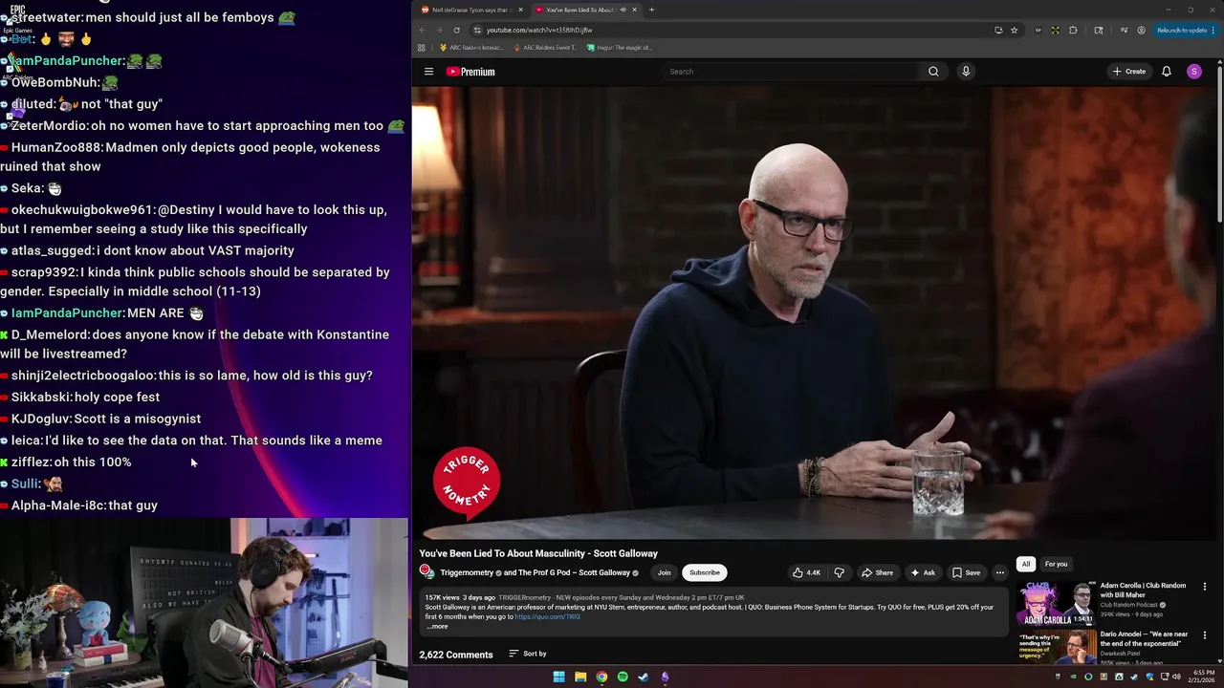
Task: Open Imgur The magic of bookmark
Action: click(x=619, y=47)
